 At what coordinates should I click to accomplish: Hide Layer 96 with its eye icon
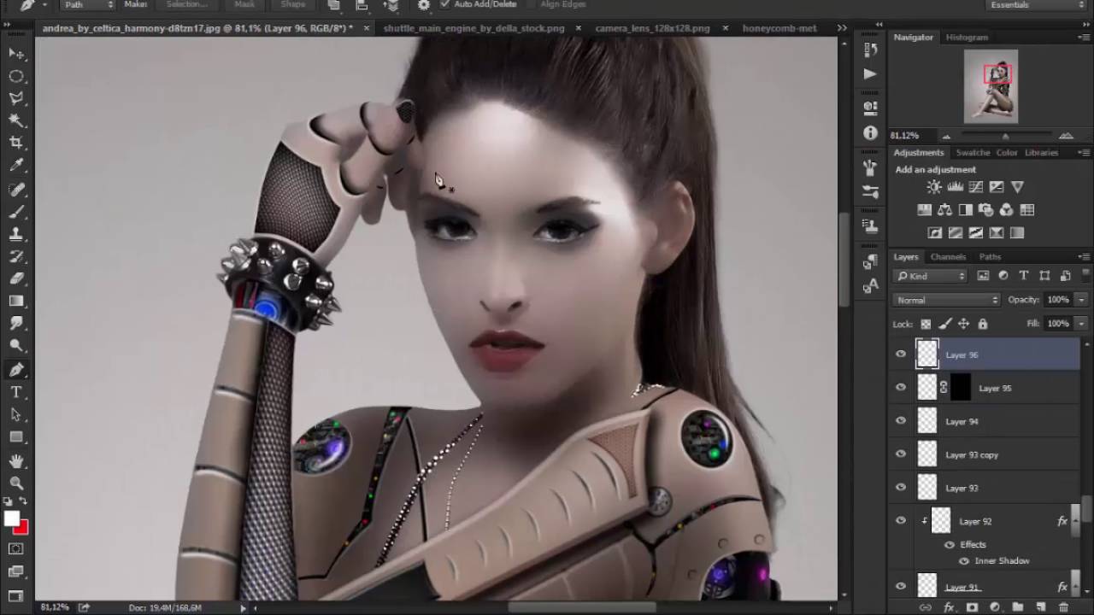[x=901, y=354]
